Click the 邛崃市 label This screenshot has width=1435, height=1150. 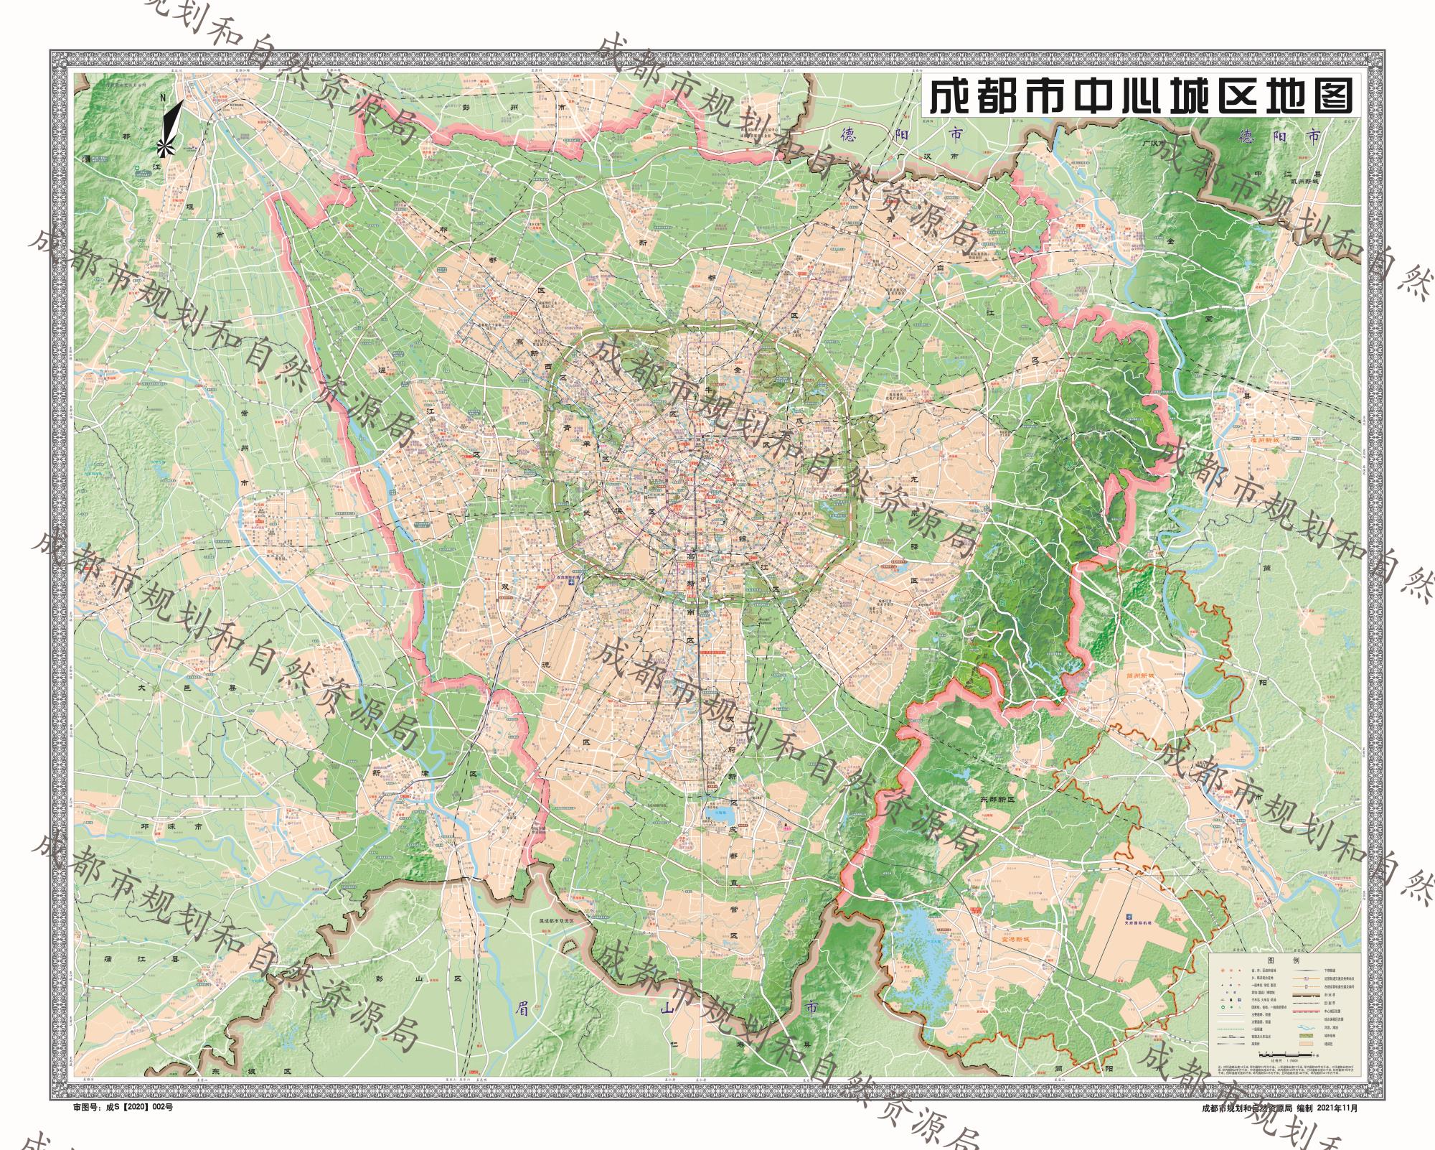(171, 827)
